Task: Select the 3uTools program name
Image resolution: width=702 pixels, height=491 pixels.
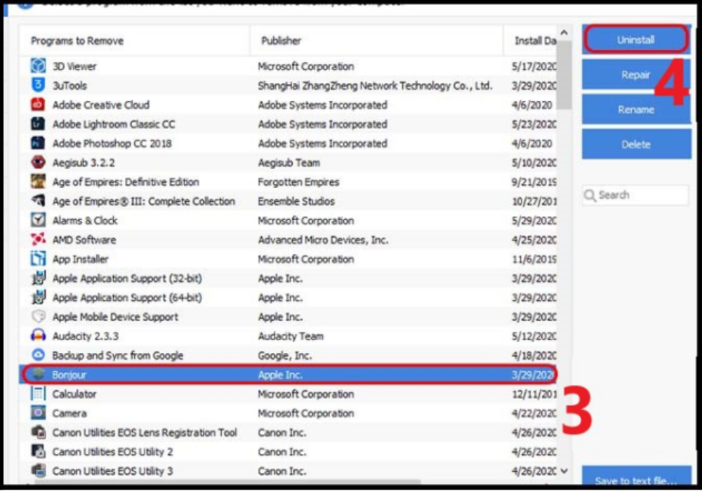Action: 69,86
